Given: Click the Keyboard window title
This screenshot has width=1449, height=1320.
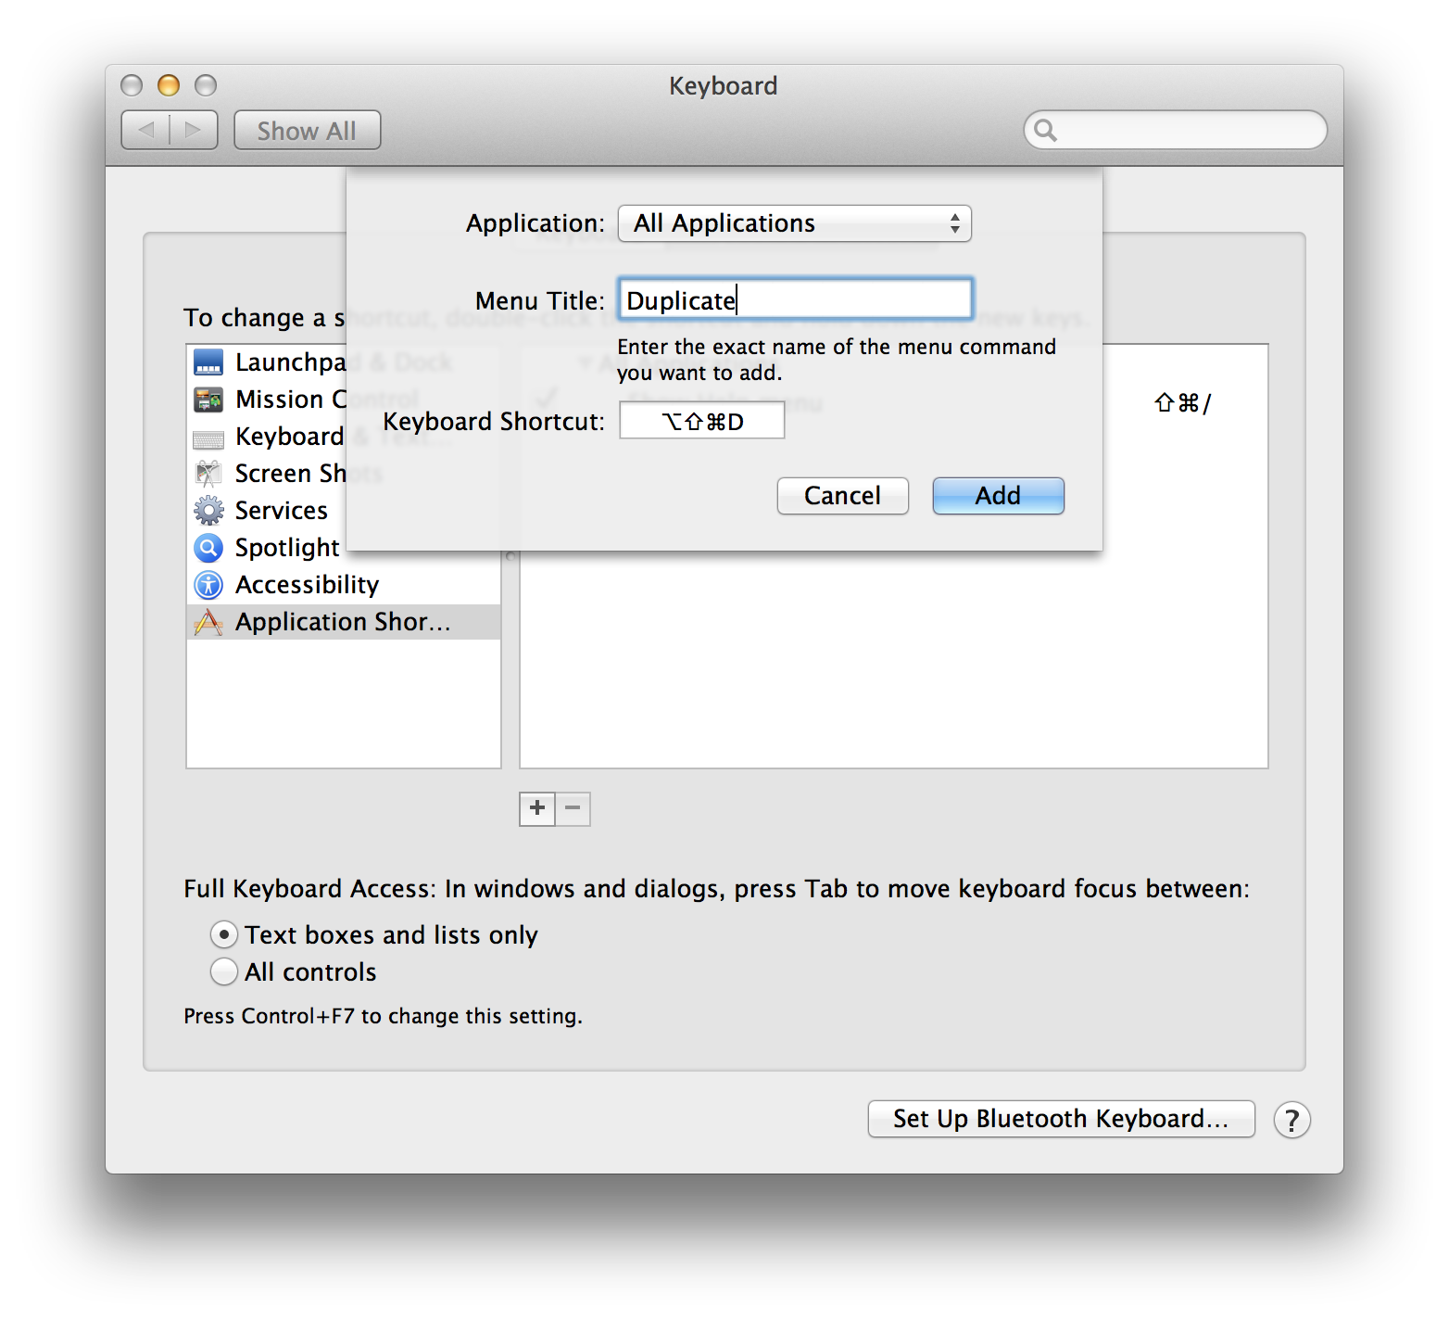Looking at the screenshot, I should [724, 86].
